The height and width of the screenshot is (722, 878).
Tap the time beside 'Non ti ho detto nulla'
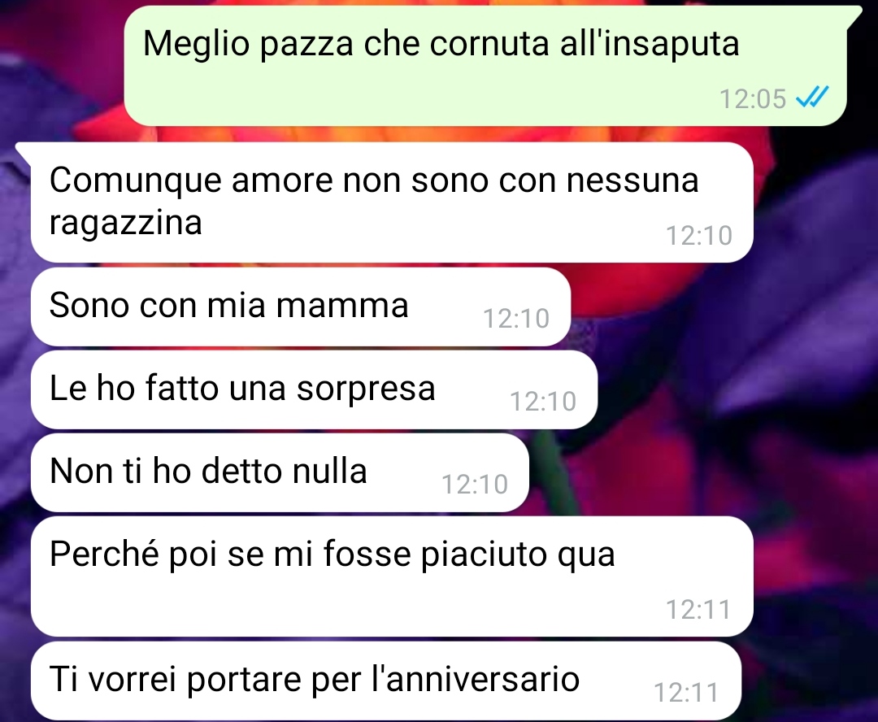(x=474, y=485)
